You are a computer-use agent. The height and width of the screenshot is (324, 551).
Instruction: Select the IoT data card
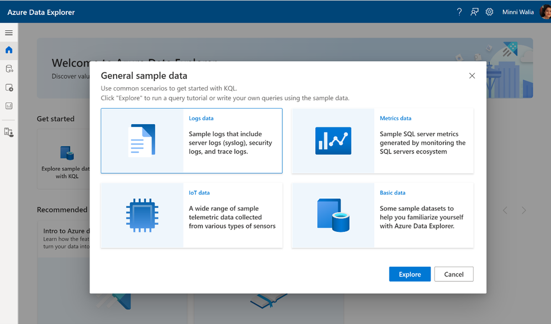pos(192,215)
